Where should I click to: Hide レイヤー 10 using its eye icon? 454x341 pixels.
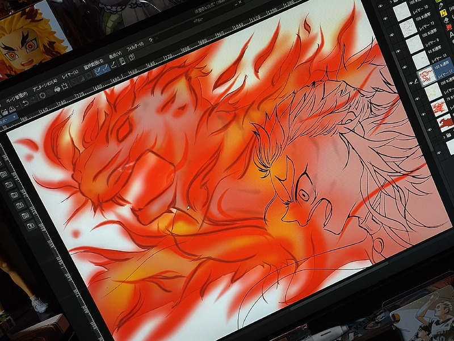(385, 19)
